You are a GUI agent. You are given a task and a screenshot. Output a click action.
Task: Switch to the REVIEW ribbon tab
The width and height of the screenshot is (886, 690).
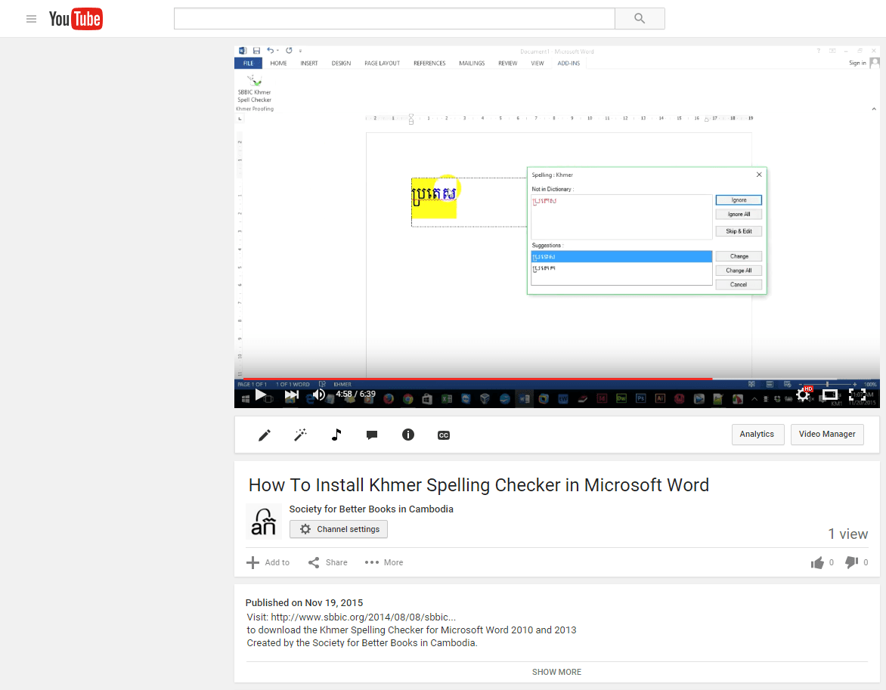507,63
